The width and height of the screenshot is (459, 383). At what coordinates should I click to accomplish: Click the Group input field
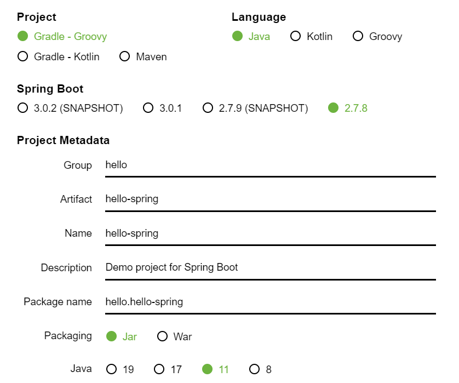point(270,165)
